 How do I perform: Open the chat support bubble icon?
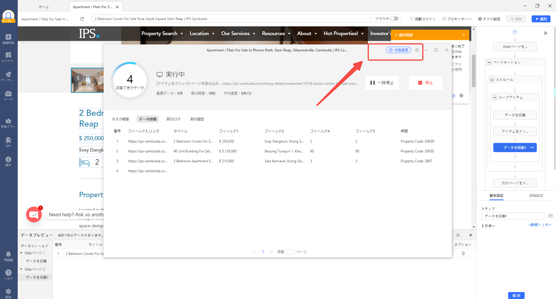(x=34, y=215)
